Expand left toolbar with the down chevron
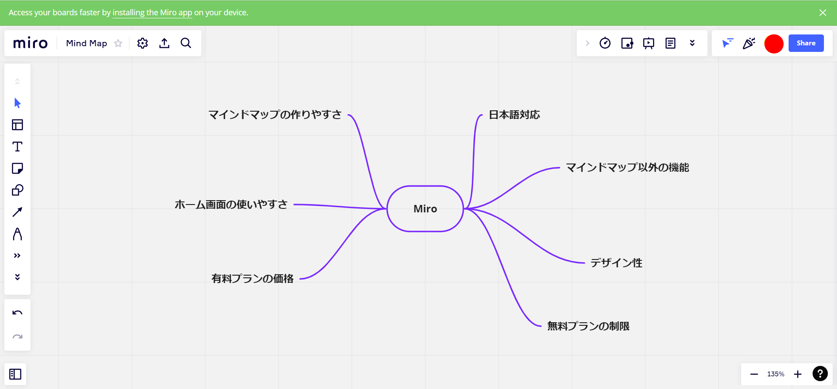 (x=17, y=277)
